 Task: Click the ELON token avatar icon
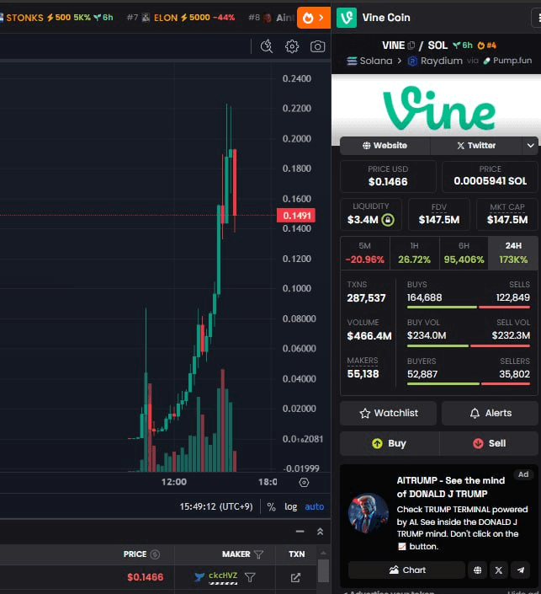coord(146,18)
